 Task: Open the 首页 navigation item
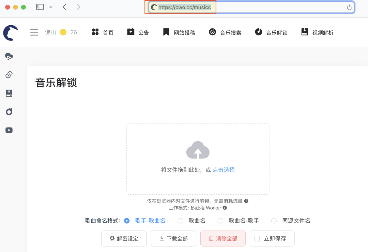click(x=103, y=33)
